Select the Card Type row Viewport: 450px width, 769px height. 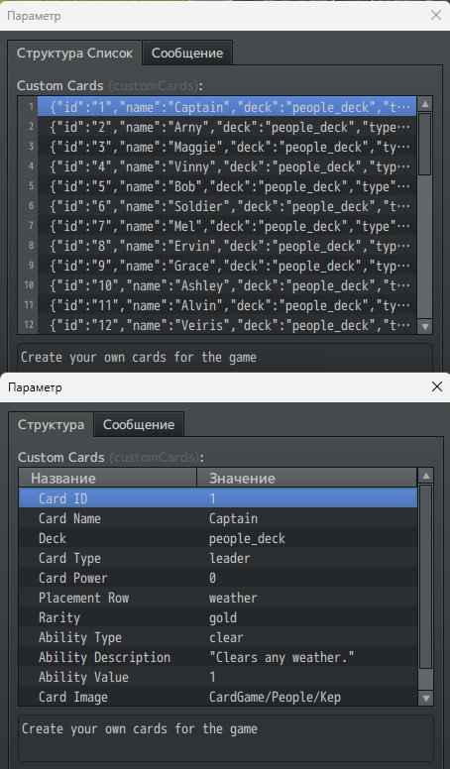click(218, 558)
